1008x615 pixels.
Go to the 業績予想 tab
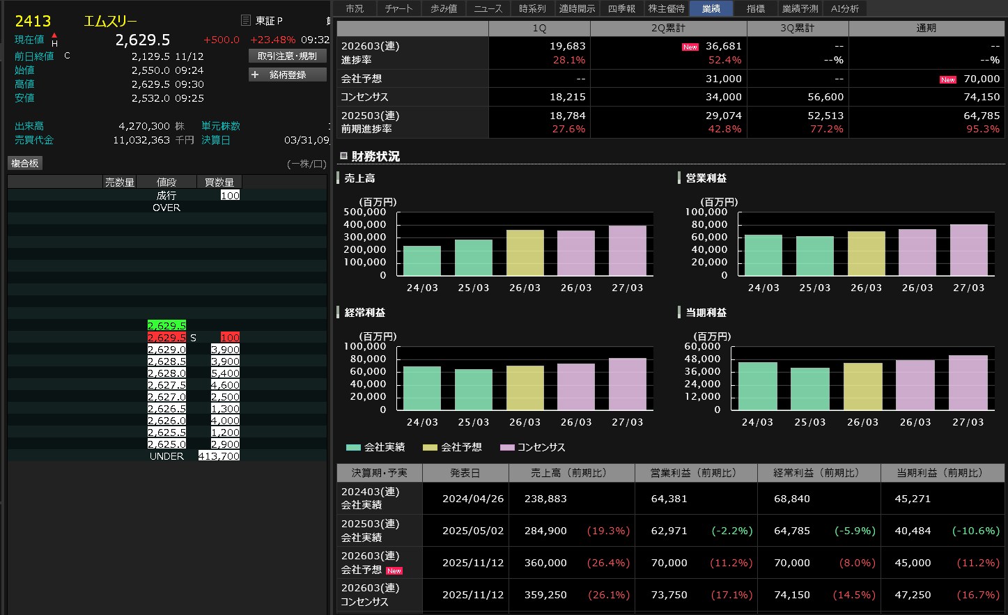click(800, 8)
